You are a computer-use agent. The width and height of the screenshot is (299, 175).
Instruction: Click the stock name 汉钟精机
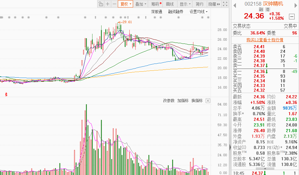pos(273,4)
